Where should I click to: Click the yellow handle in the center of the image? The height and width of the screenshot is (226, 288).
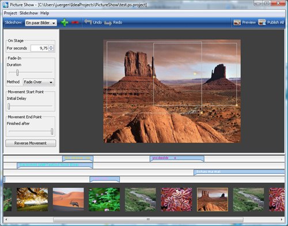(195, 74)
